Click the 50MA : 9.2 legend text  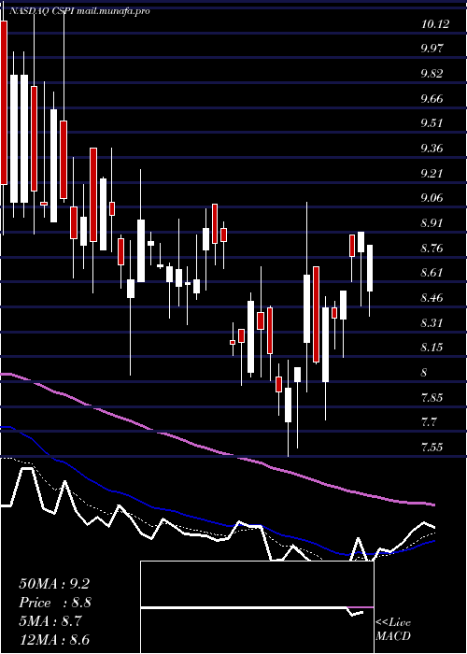54,584
